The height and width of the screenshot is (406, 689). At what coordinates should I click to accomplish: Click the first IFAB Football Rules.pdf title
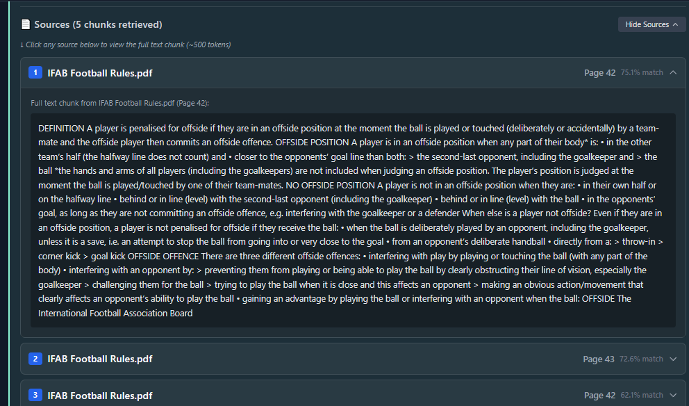click(x=99, y=72)
